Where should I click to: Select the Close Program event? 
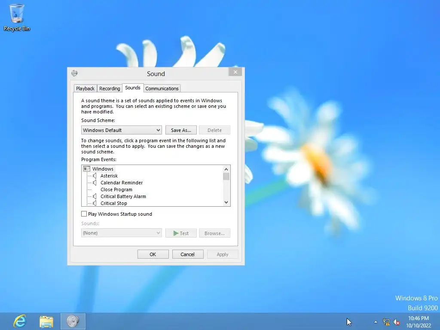point(116,189)
